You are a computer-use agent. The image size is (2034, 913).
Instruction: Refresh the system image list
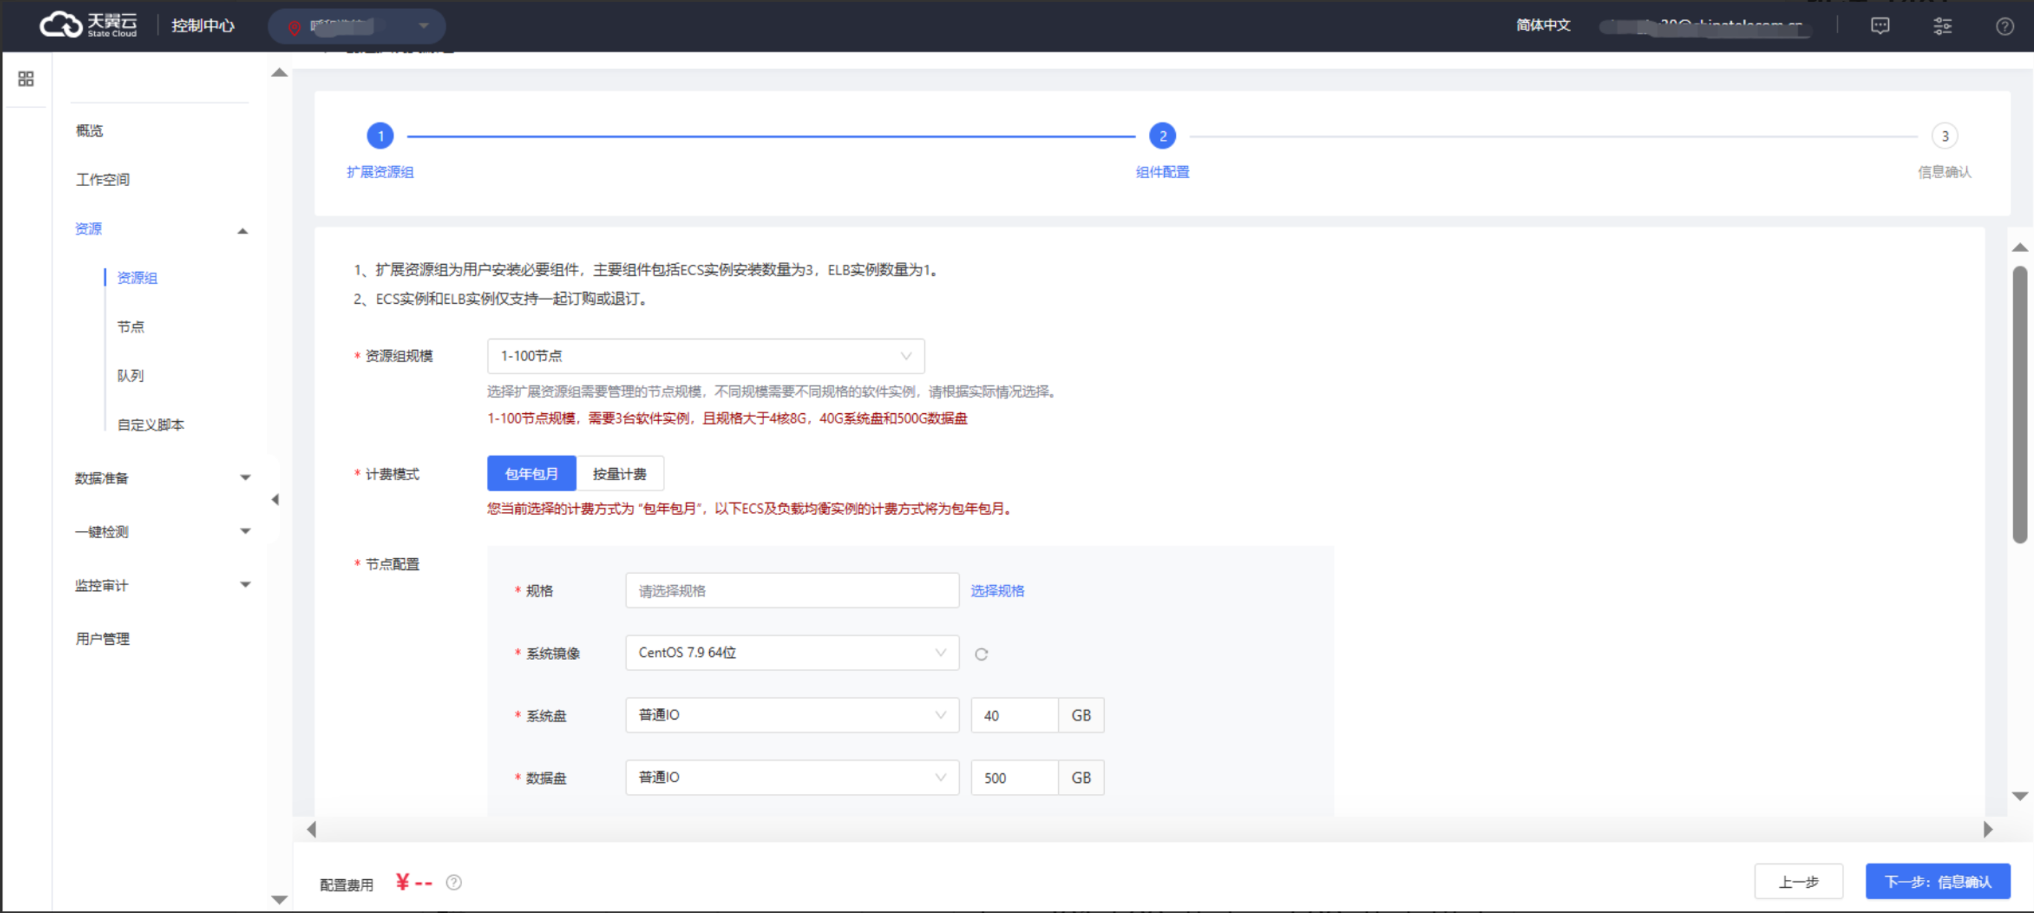tap(981, 654)
